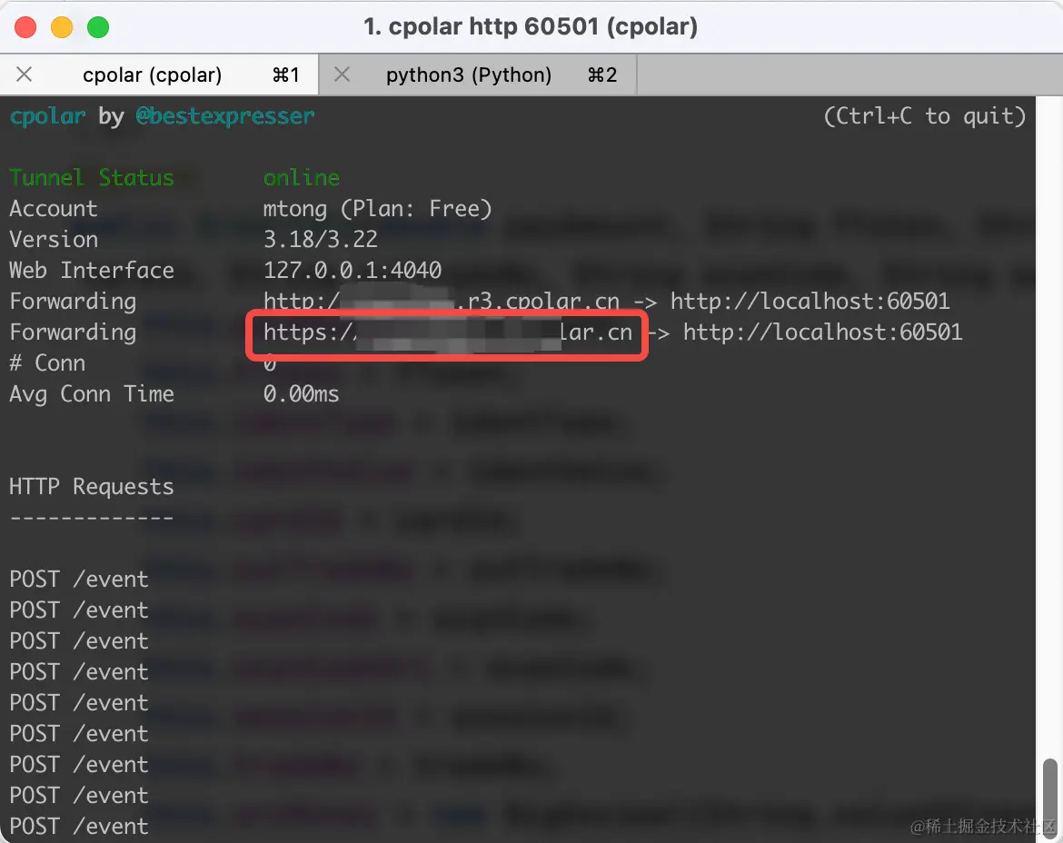Viewport: 1063px width, 843px height.
Task: Click the 'Account' label
Action: (54, 209)
